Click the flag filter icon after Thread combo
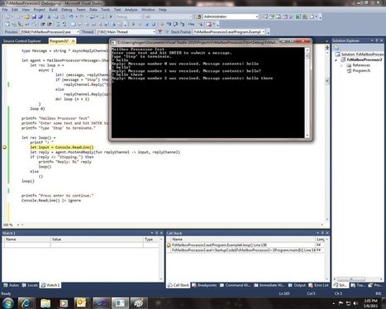The width and height of the screenshot is (386, 309). (x=160, y=32)
